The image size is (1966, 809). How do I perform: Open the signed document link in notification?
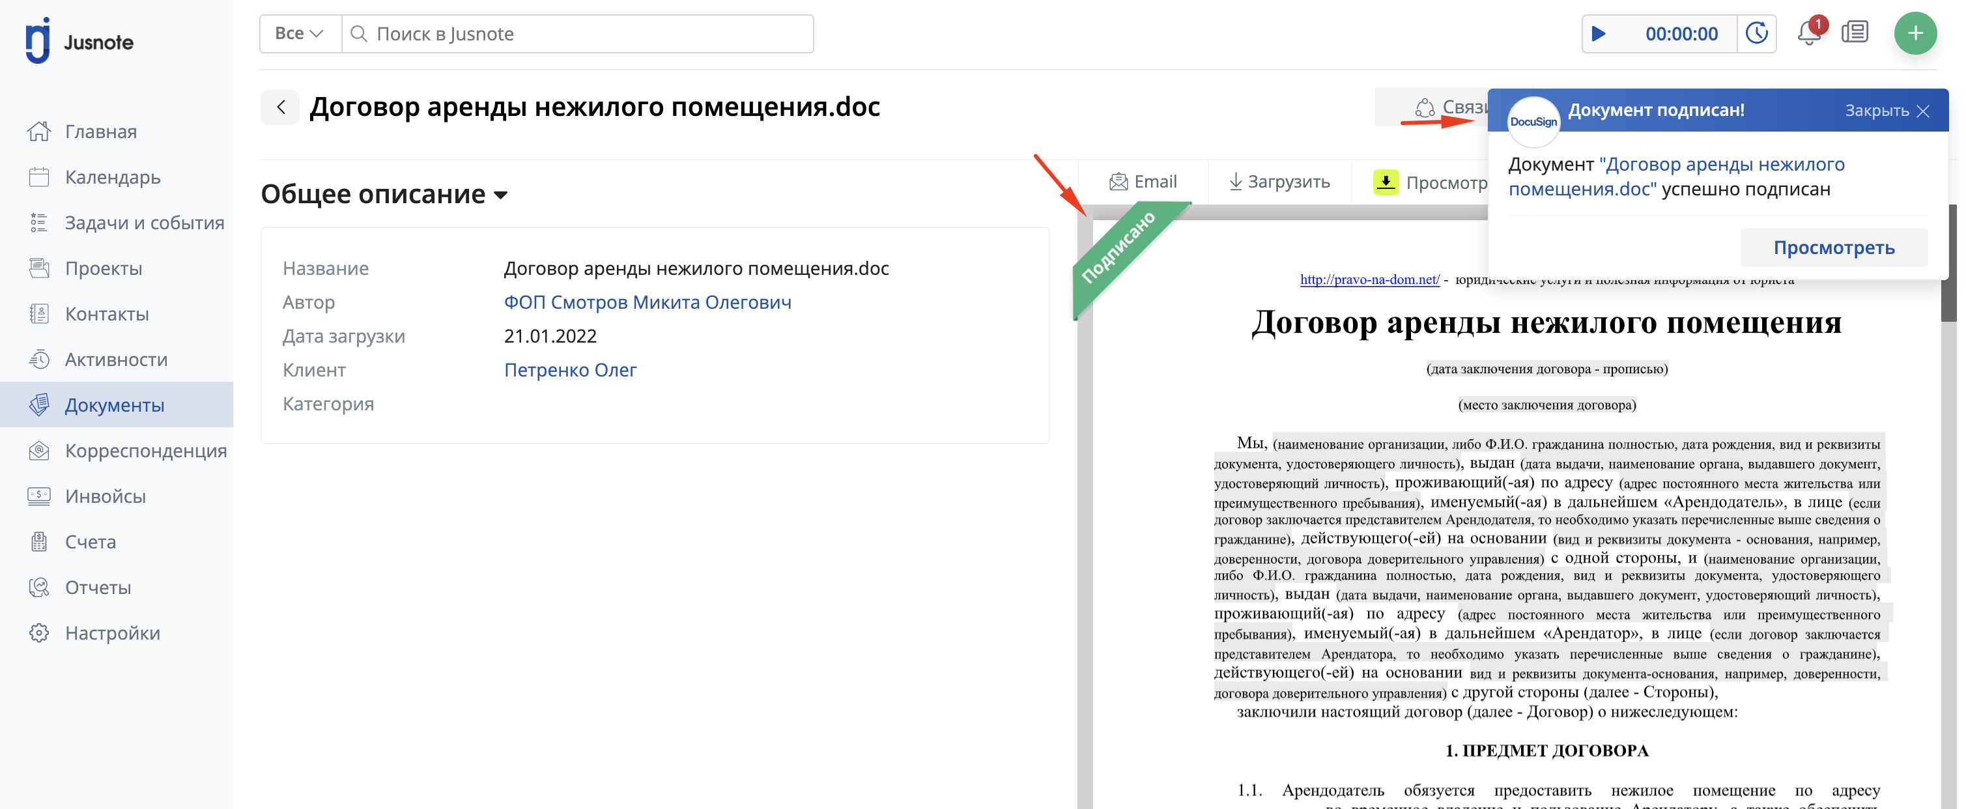pyautogui.click(x=1676, y=177)
